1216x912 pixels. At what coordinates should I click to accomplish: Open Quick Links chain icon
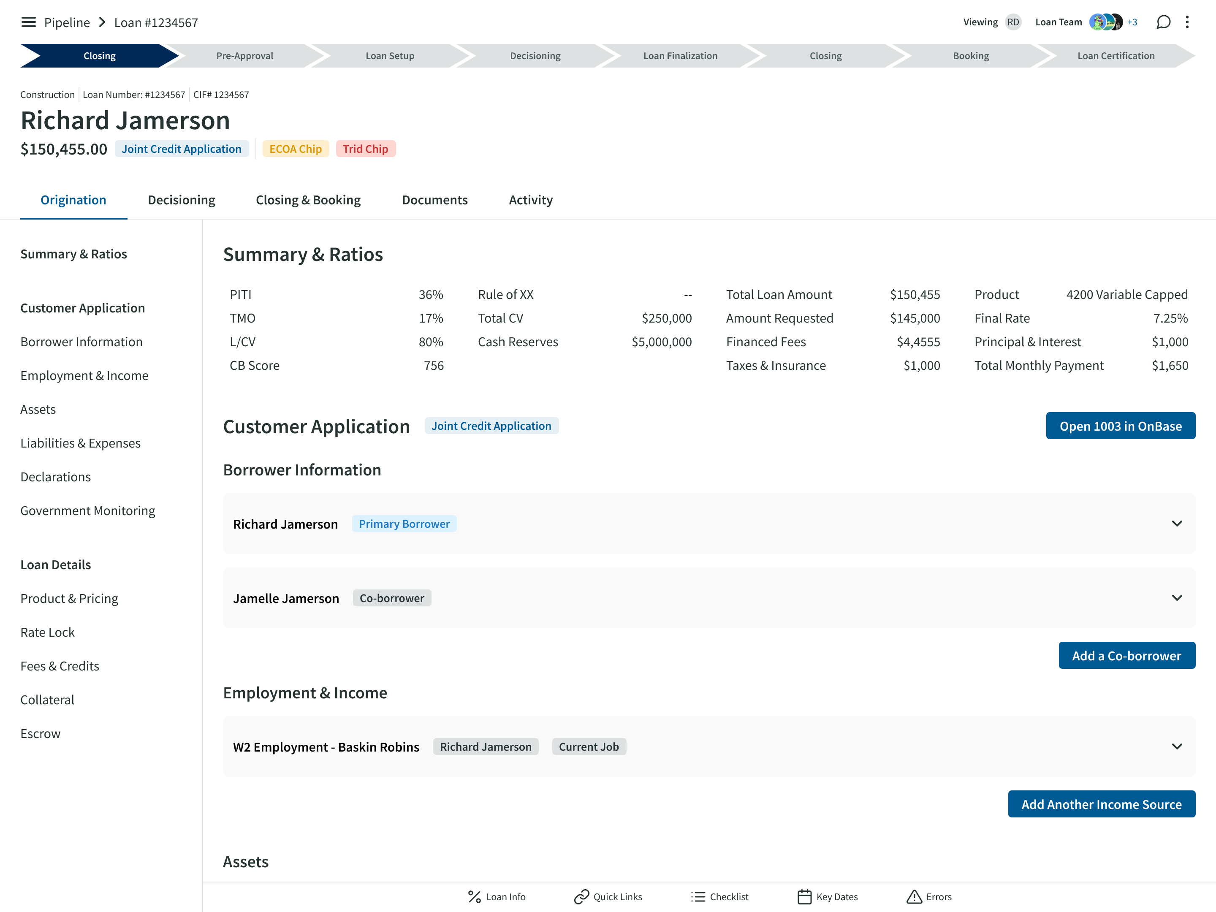coord(581,897)
